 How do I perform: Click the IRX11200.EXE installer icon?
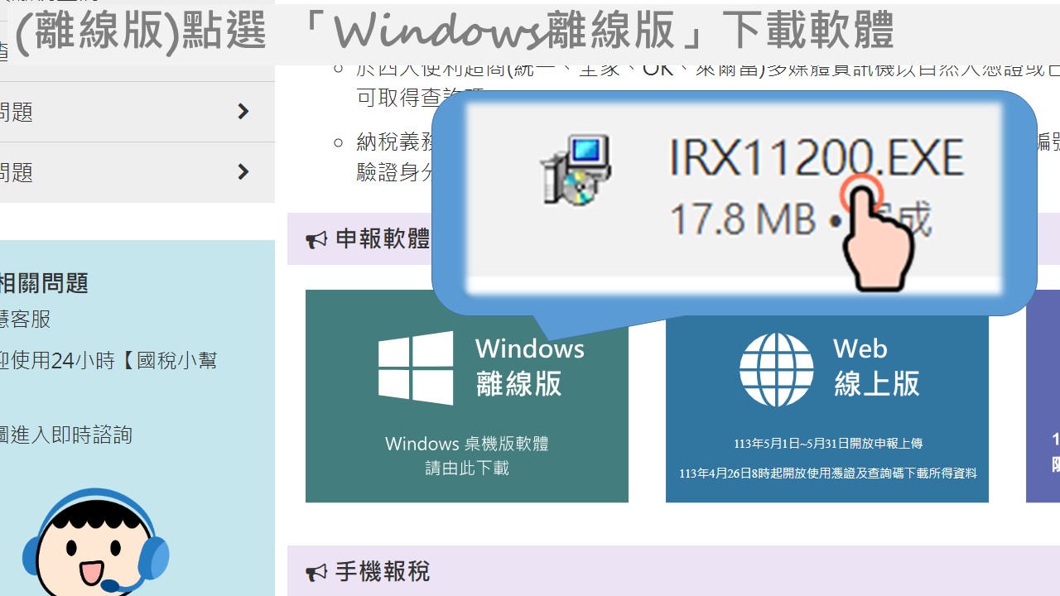[x=576, y=169]
